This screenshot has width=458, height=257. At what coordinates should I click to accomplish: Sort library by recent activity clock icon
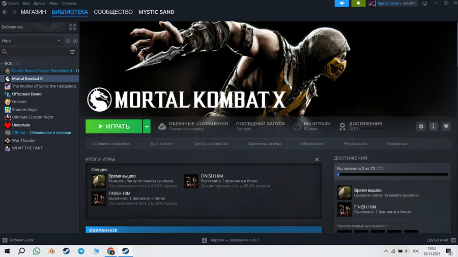68,41
